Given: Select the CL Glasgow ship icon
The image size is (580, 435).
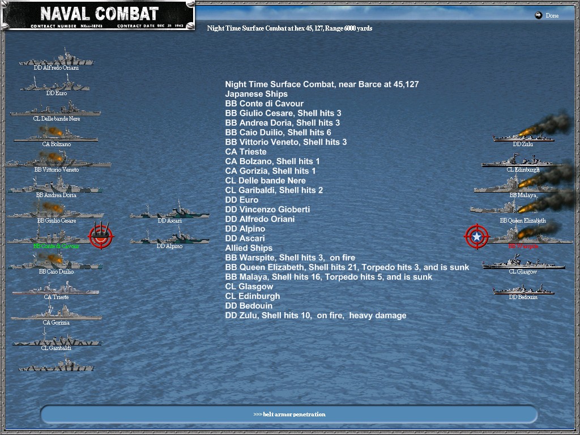Looking at the screenshot, I should 523,262.
